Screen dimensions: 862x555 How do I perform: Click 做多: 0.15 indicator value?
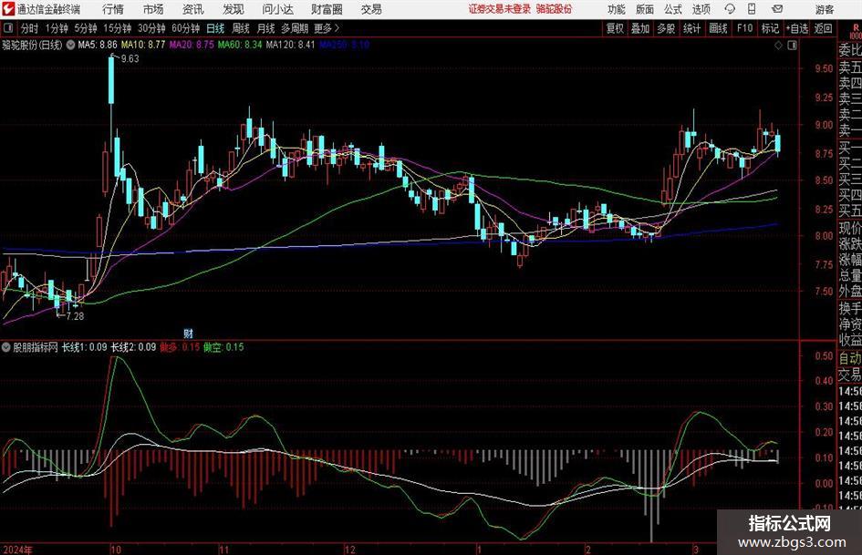click(x=180, y=347)
